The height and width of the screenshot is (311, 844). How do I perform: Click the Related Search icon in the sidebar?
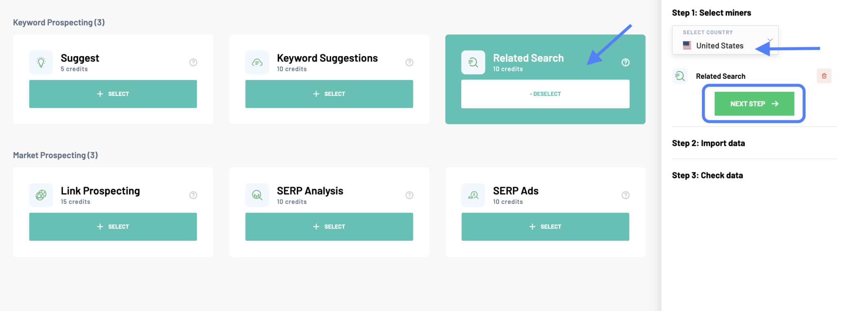click(x=680, y=76)
